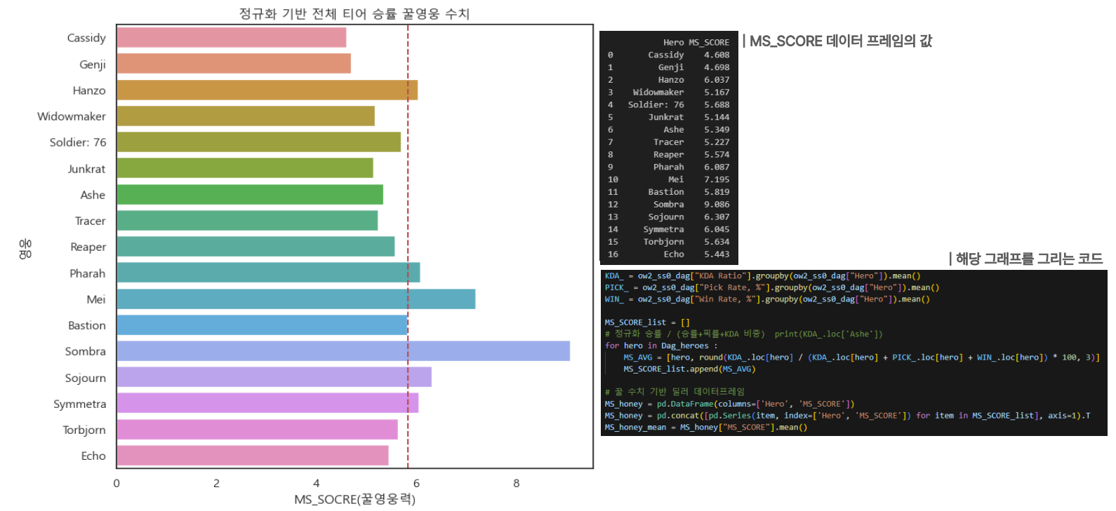The image size is (1116, 511).
Task: Click the 'WIN_ =' code line
Action: tap(767, 299)
